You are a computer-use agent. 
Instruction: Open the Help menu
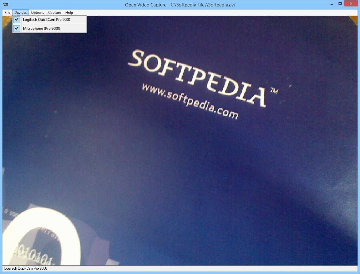(69, 12)
